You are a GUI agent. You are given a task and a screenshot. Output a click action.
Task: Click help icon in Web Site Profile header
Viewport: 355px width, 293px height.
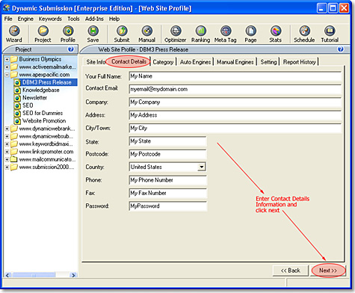(341, 49)
